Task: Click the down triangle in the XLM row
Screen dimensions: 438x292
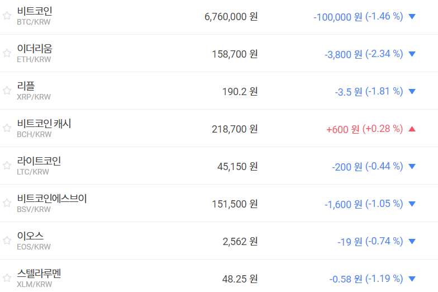Action: click(412, 279)
